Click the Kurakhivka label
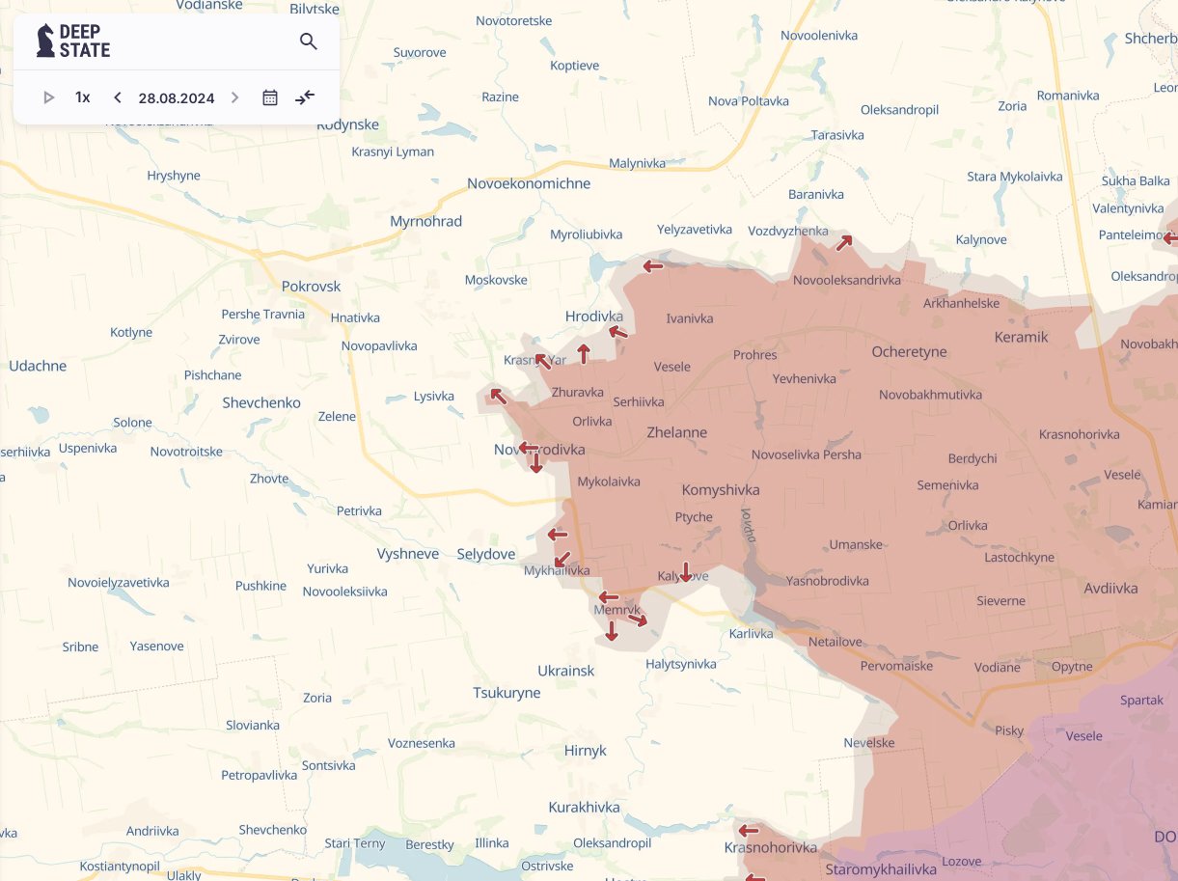 click(584, 807)
